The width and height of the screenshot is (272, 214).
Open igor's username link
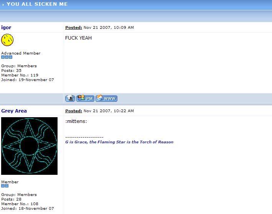tap(6, 27)
